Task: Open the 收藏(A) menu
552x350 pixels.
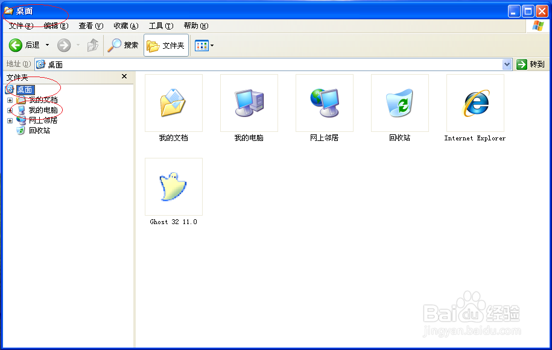Action: 126,26
